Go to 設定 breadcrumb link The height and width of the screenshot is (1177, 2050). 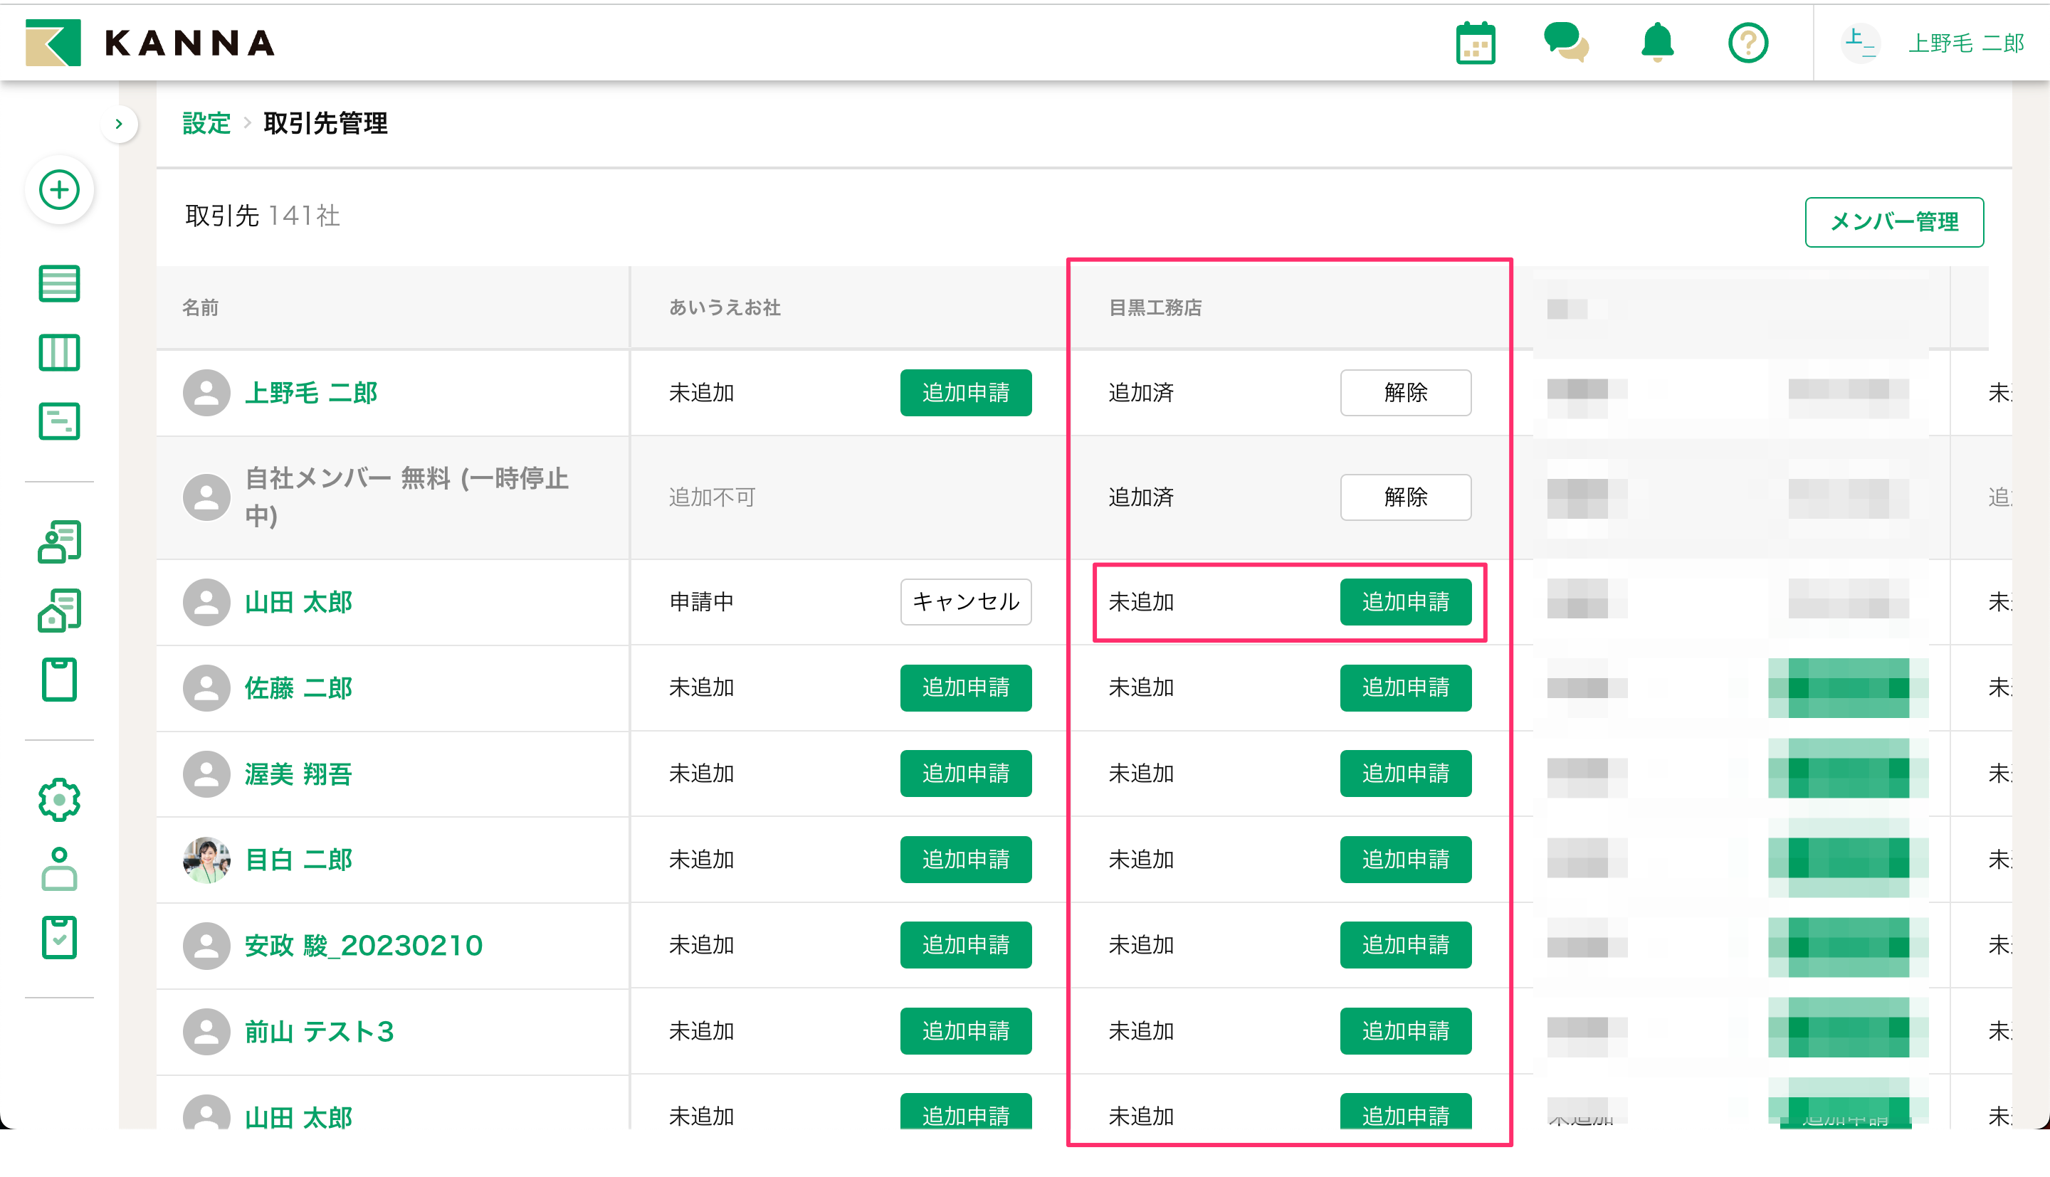click(x=206, y=124)
